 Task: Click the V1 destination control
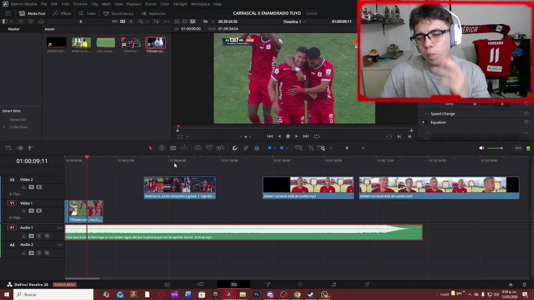[x=12, y=203]
